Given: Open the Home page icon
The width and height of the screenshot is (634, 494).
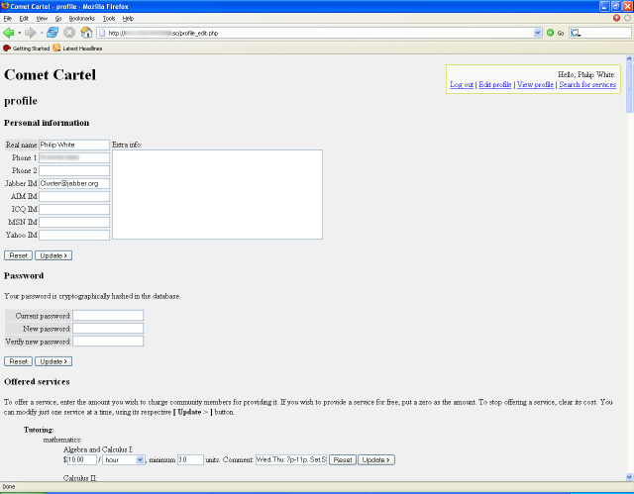Looking at the screenshot, I should [x=86, y=33].
